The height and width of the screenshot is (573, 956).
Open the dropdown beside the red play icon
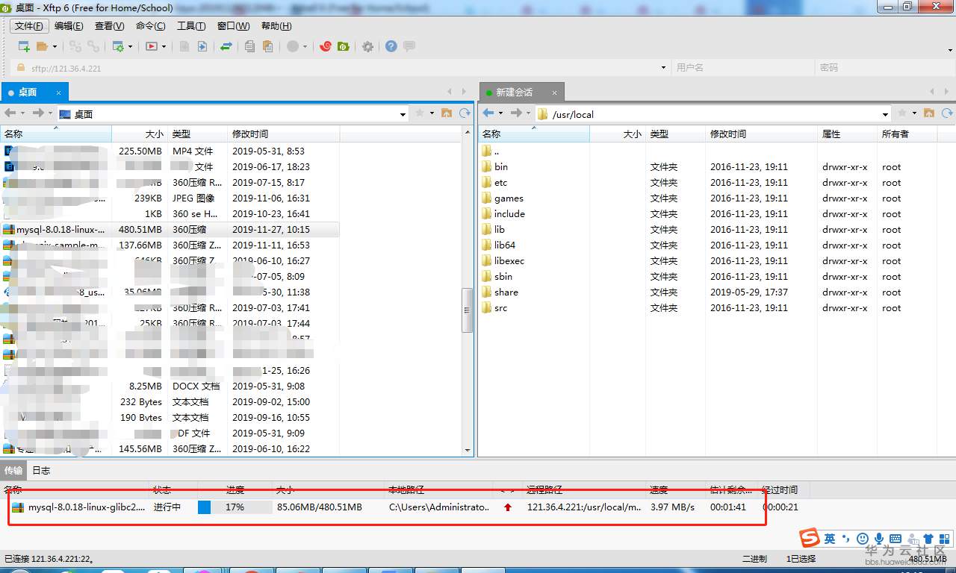coord(164,46)
